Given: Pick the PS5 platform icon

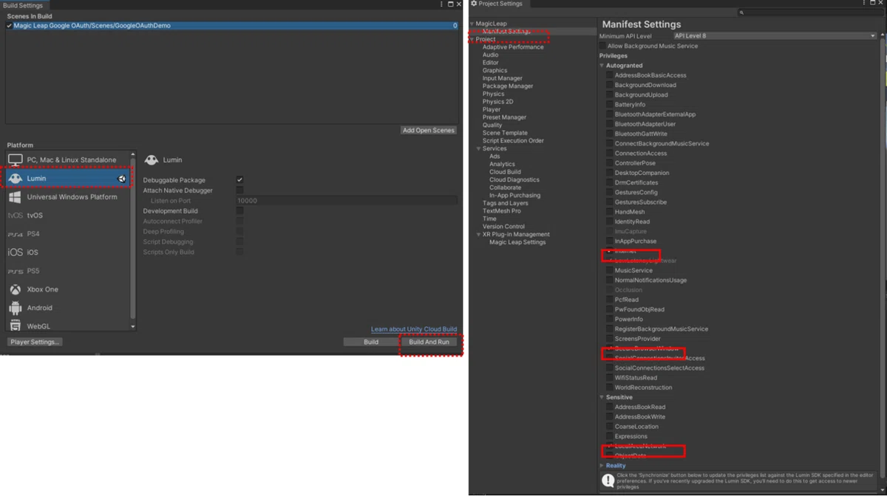Looking at the screenshot, I should (16, 271).
